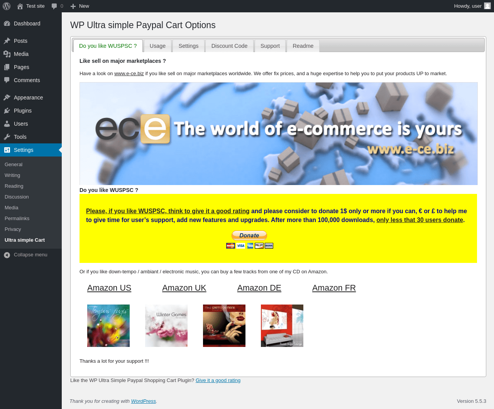Open the Settings tab in plugin options
This screenshot has width=494, height=409.
tap(188, 46)
